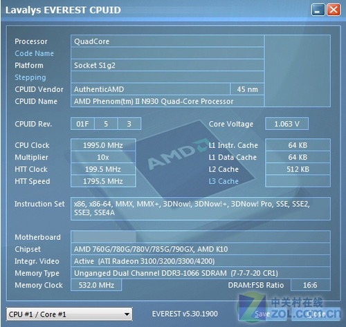Click the CPUID revision cell showing 5
This screenshot has width=346, height=327.
106,124
